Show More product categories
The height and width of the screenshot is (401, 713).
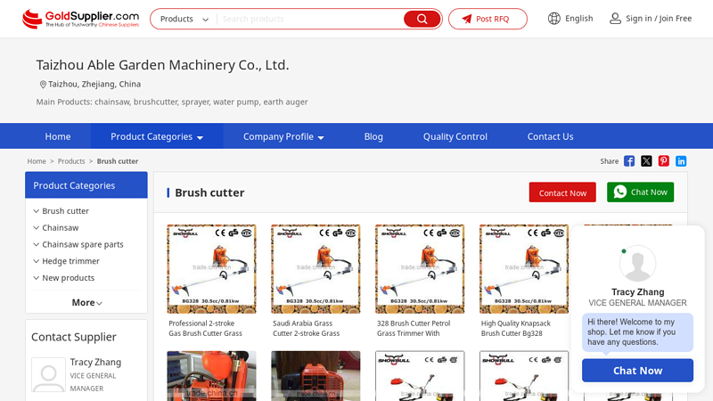point(86,302)
